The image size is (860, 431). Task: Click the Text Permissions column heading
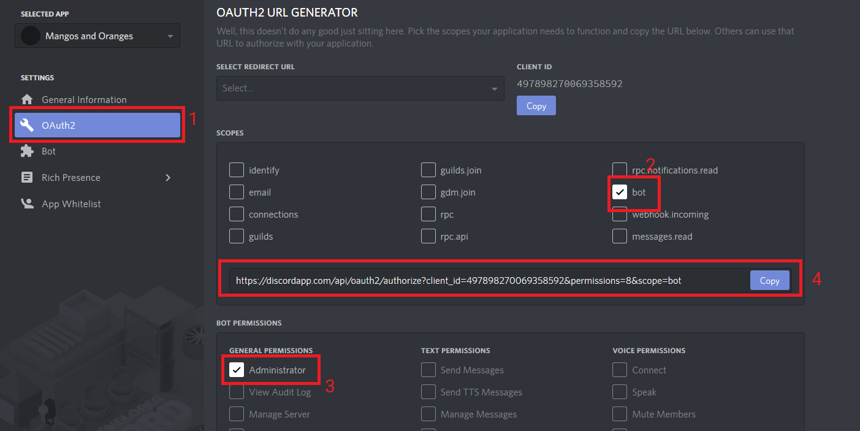(455, 351)
